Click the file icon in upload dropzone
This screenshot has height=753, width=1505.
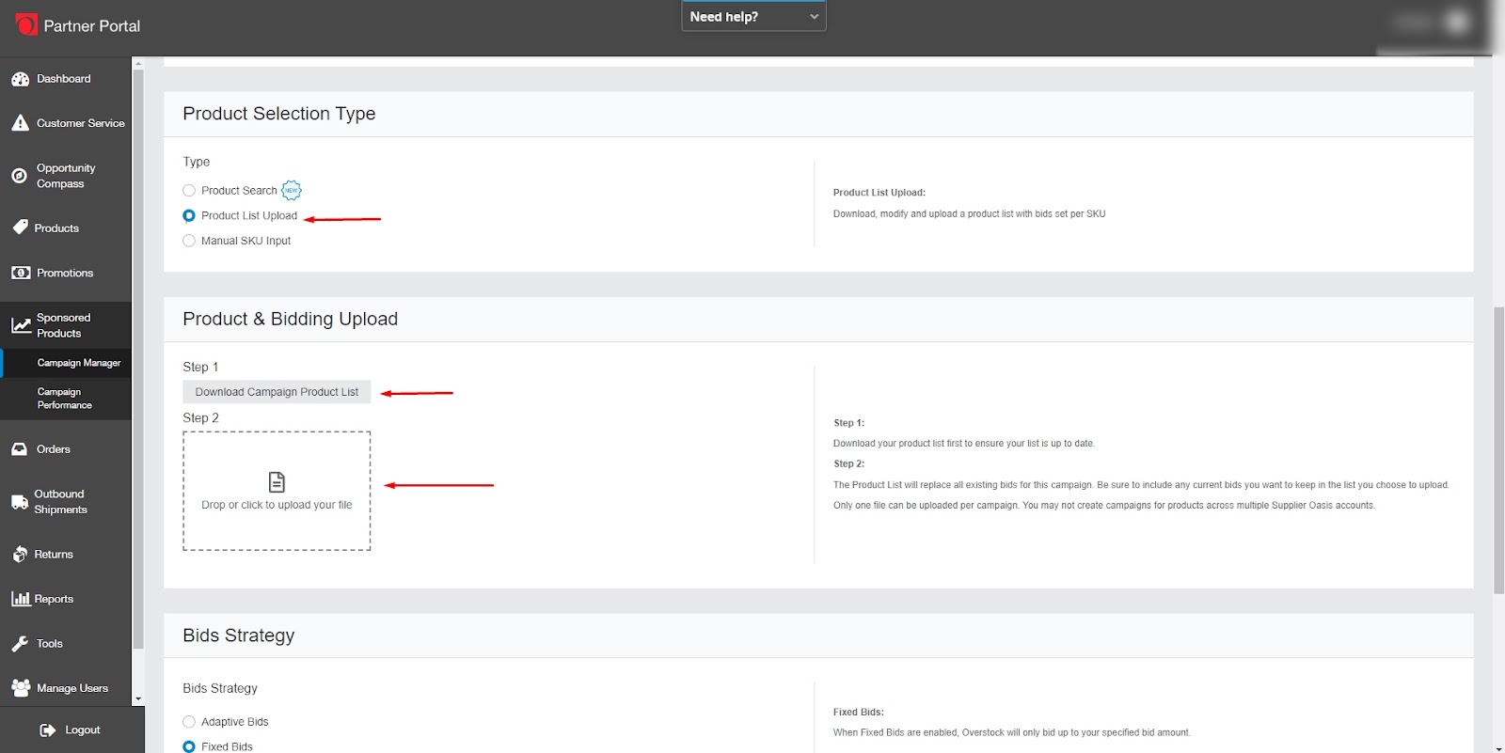[277, 482]
